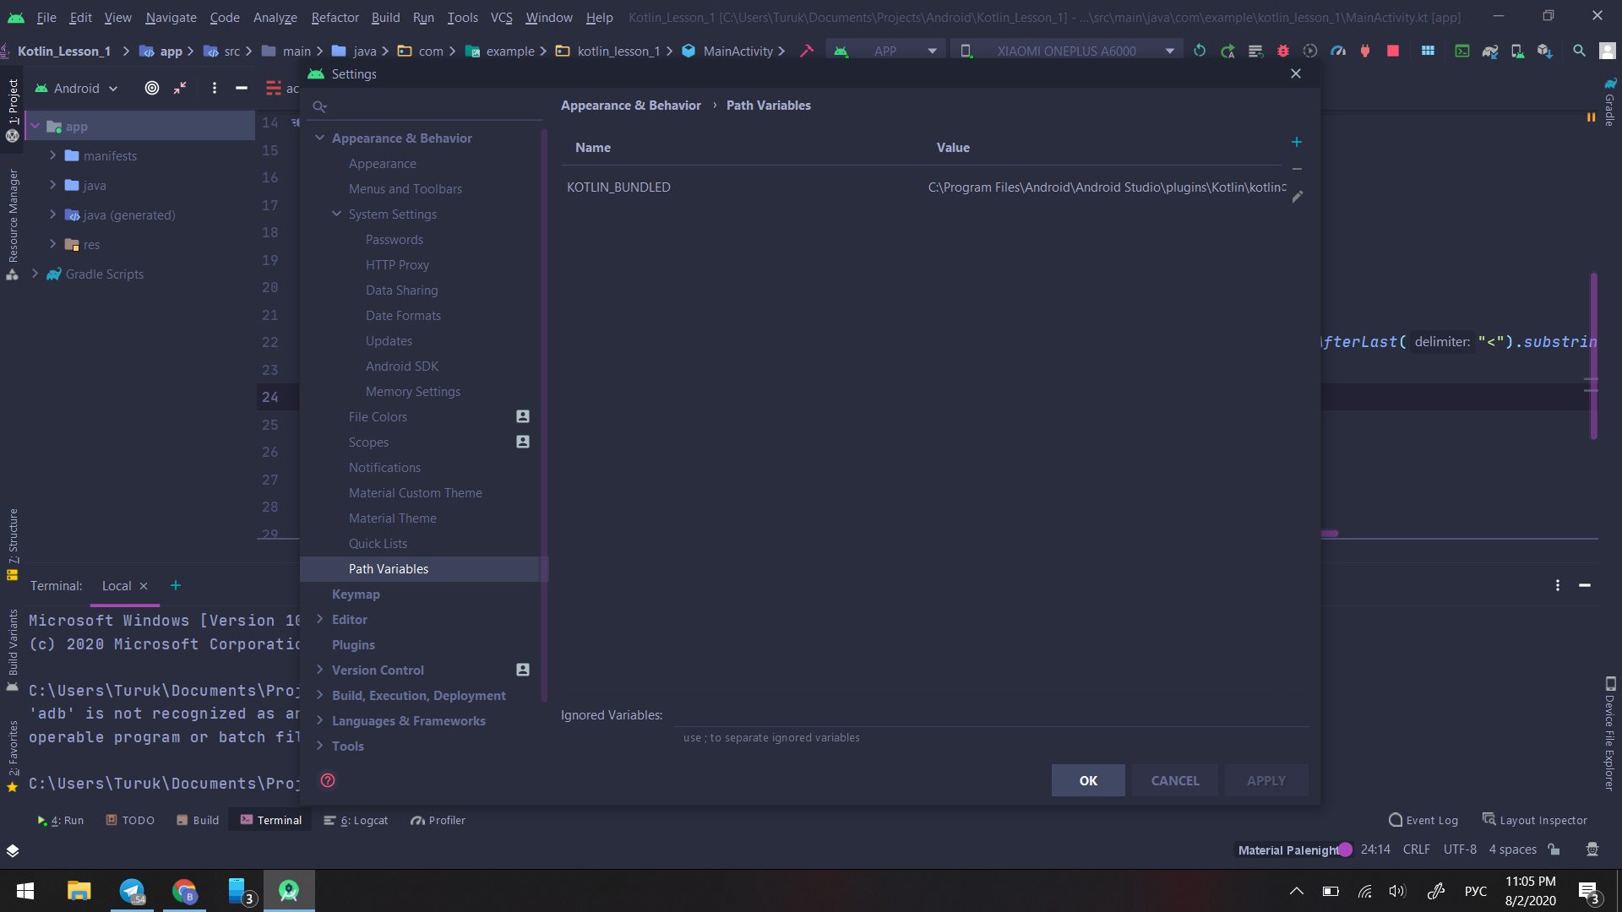Image resolution: width=1622 pixels, height=912 pixels.
Task: Start debugging with the red bug icon
Action: pyautogui.click(x=1283, y=51)
